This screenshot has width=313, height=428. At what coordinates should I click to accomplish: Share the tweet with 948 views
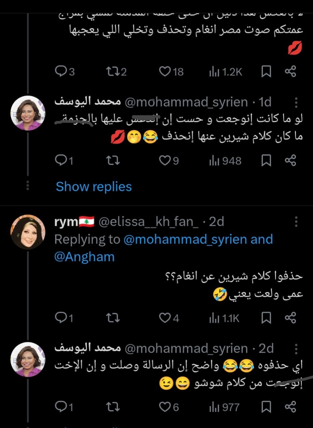click(x=291, y=161)
